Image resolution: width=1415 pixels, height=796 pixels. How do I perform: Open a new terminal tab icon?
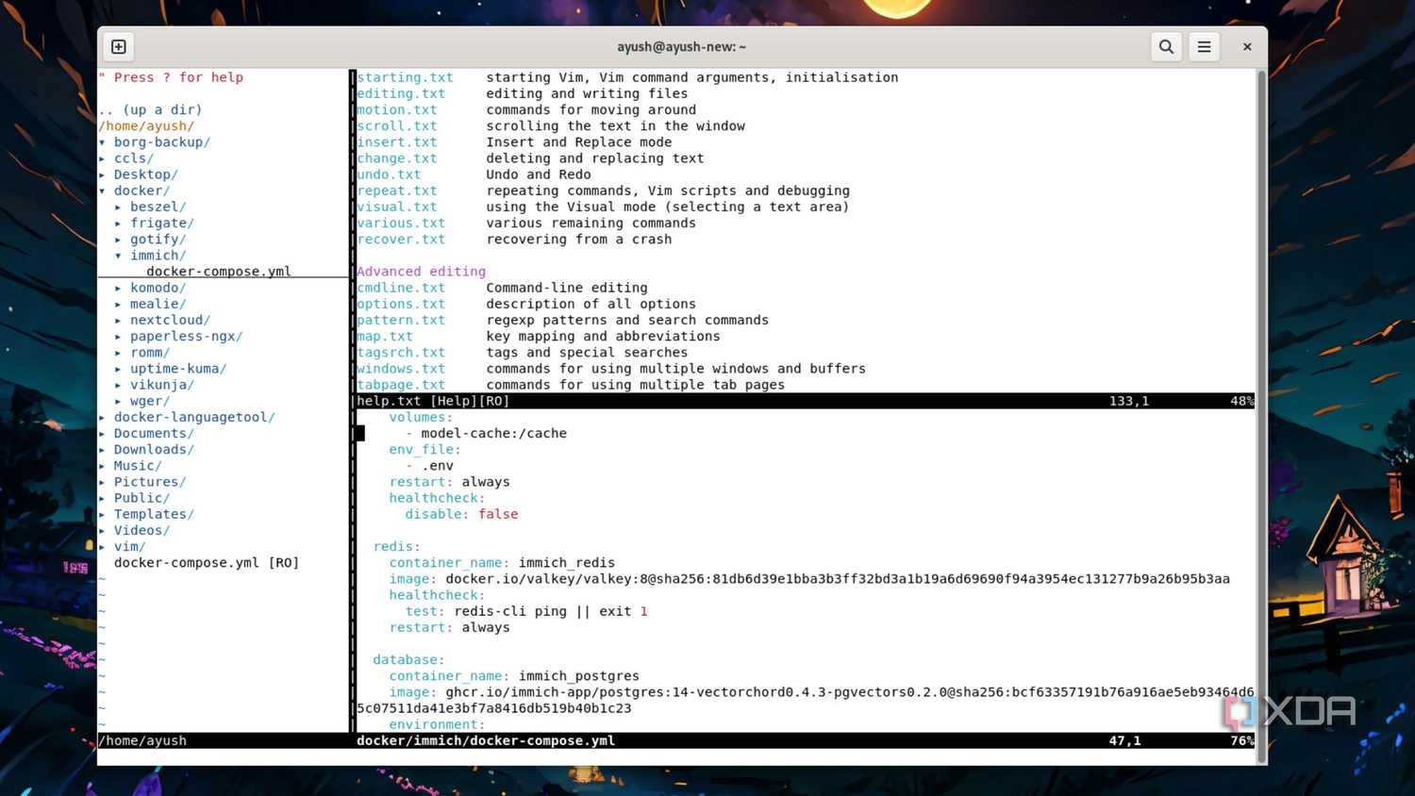[119, 47]
